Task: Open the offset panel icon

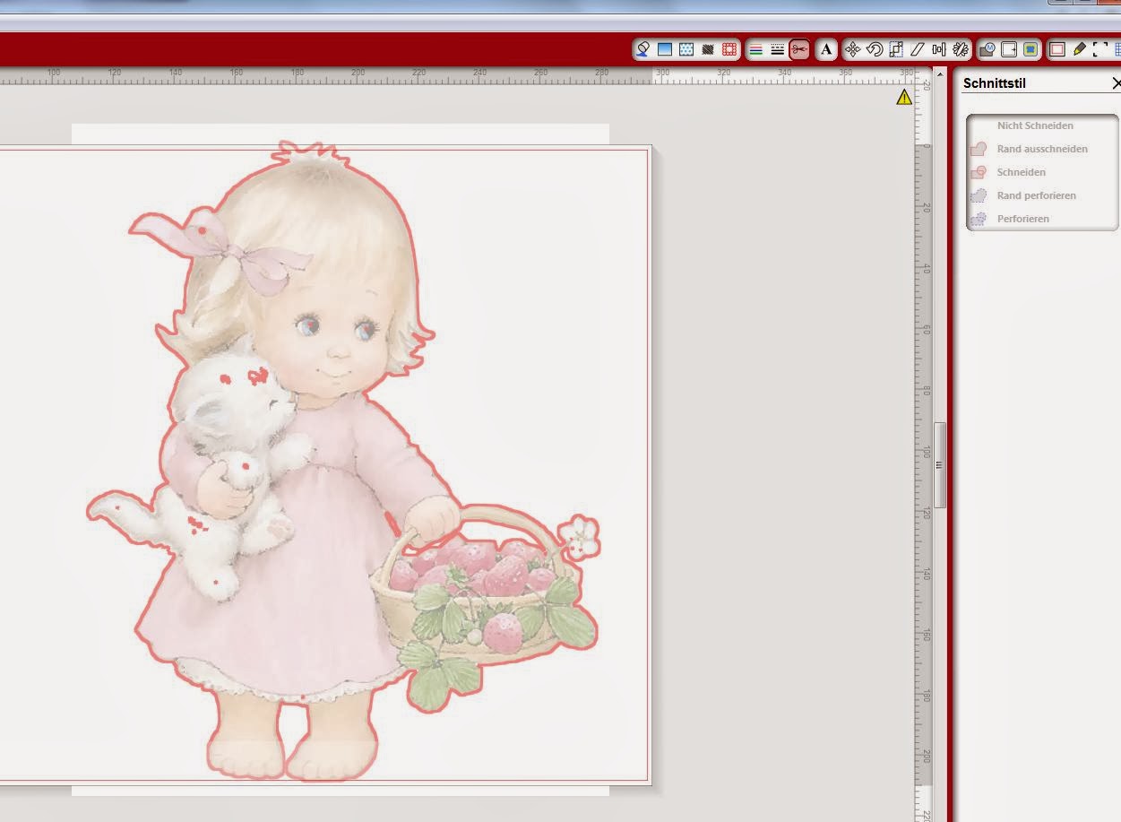Action: tap(1009, 49)
